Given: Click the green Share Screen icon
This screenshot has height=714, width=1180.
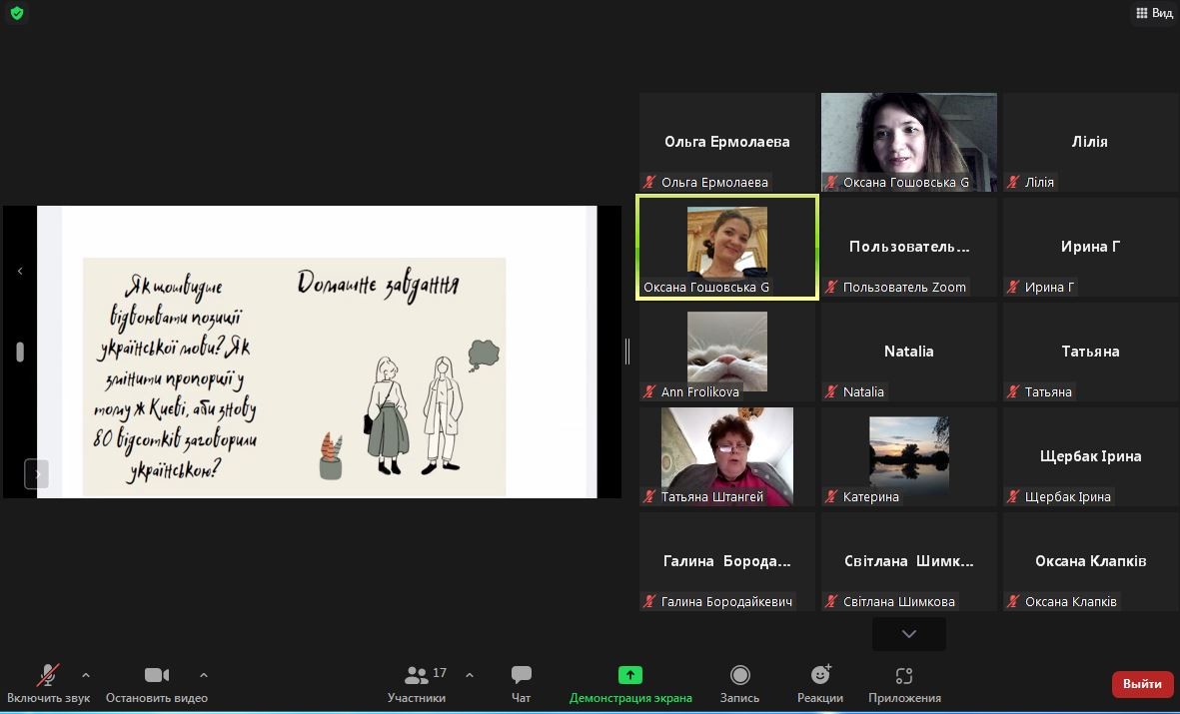Looking at the screenshot, I should pyautogui.click(x=629, y=675).
